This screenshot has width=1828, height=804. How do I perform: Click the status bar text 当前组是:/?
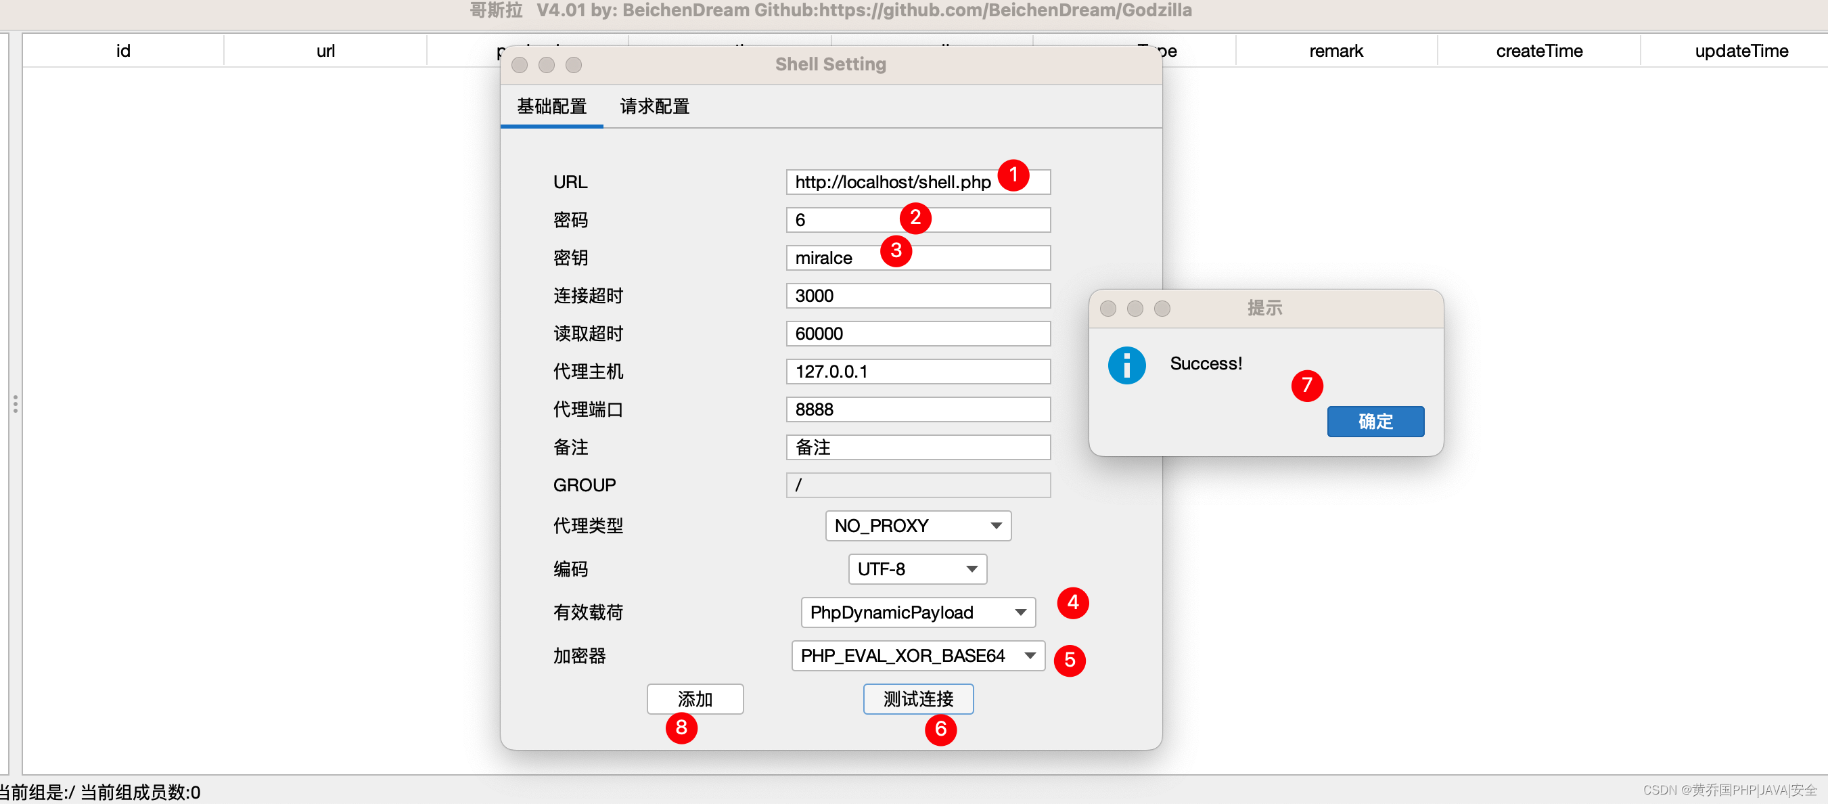click(x=37, y=792)
